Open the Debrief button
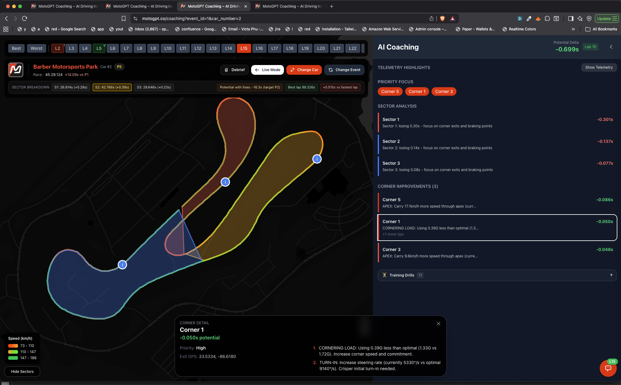621x385 pixels. pyautogui.click(x=234, y=70)
